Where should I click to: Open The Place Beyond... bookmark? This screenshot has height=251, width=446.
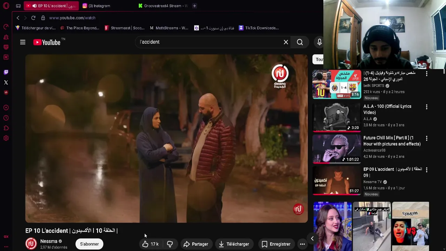[80, 28]
